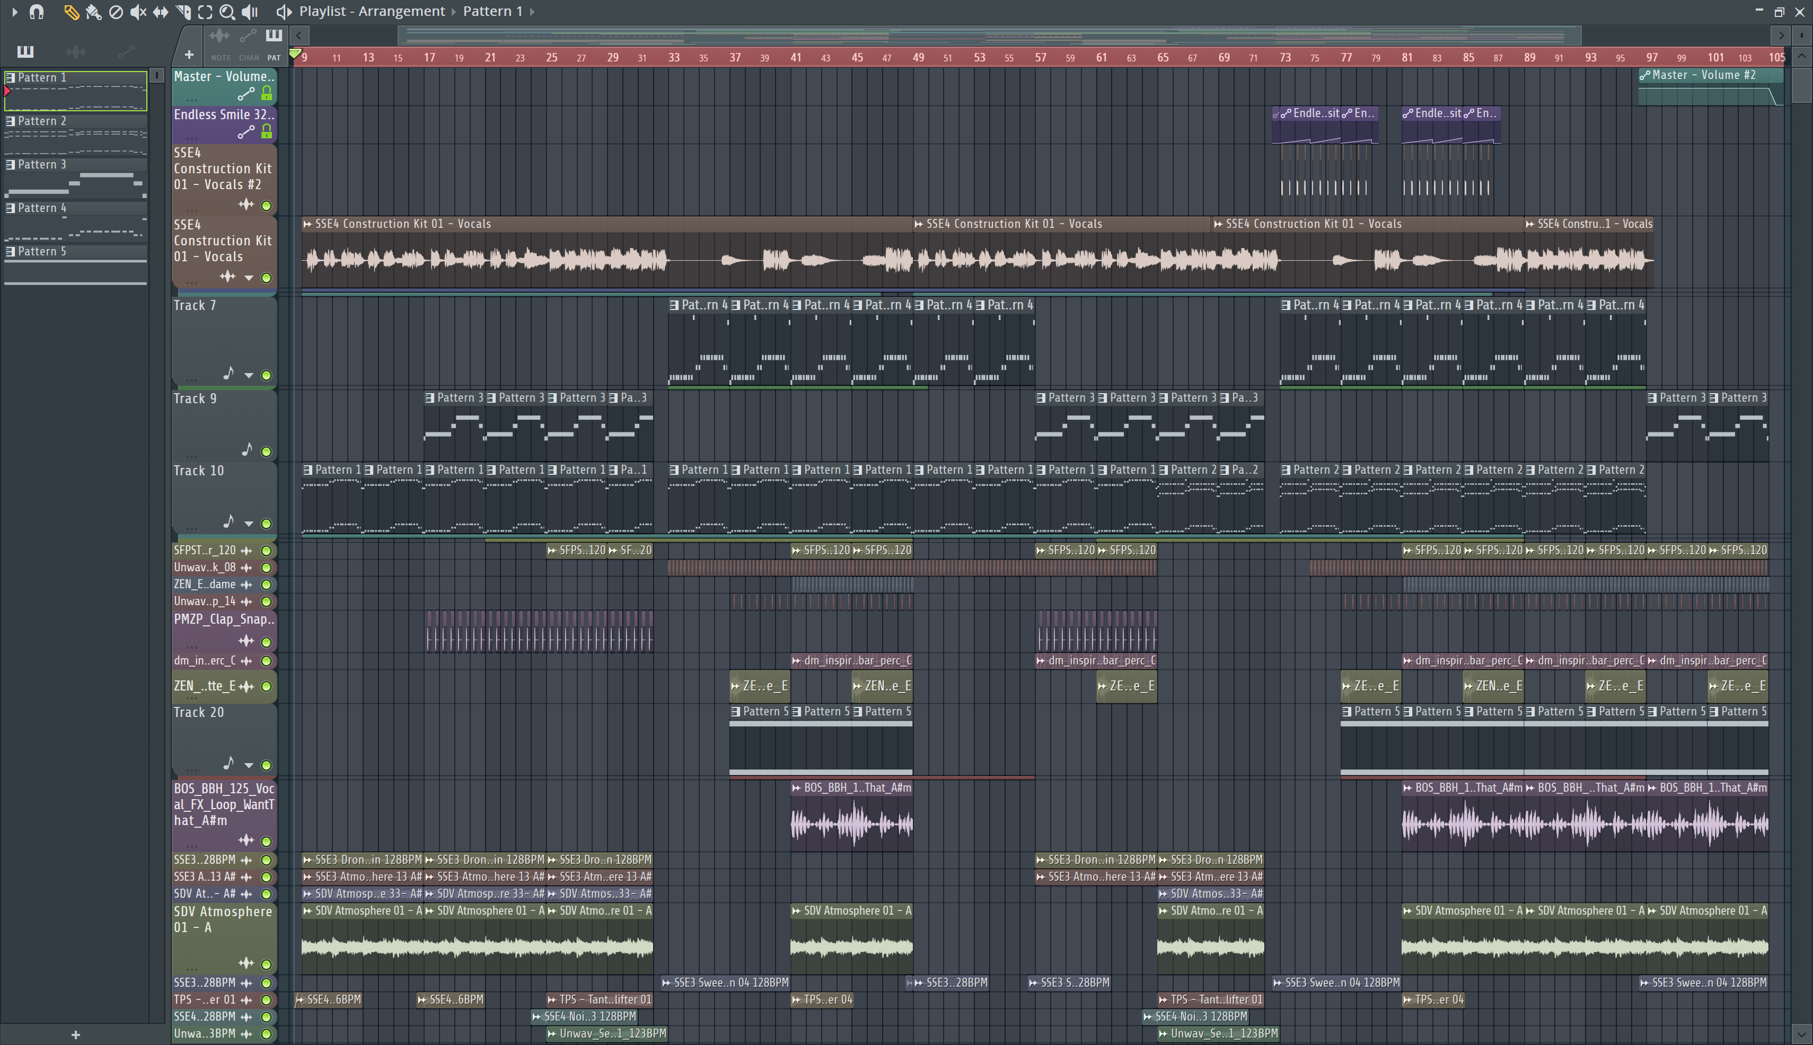Show automation clips in picker panel

126,51
